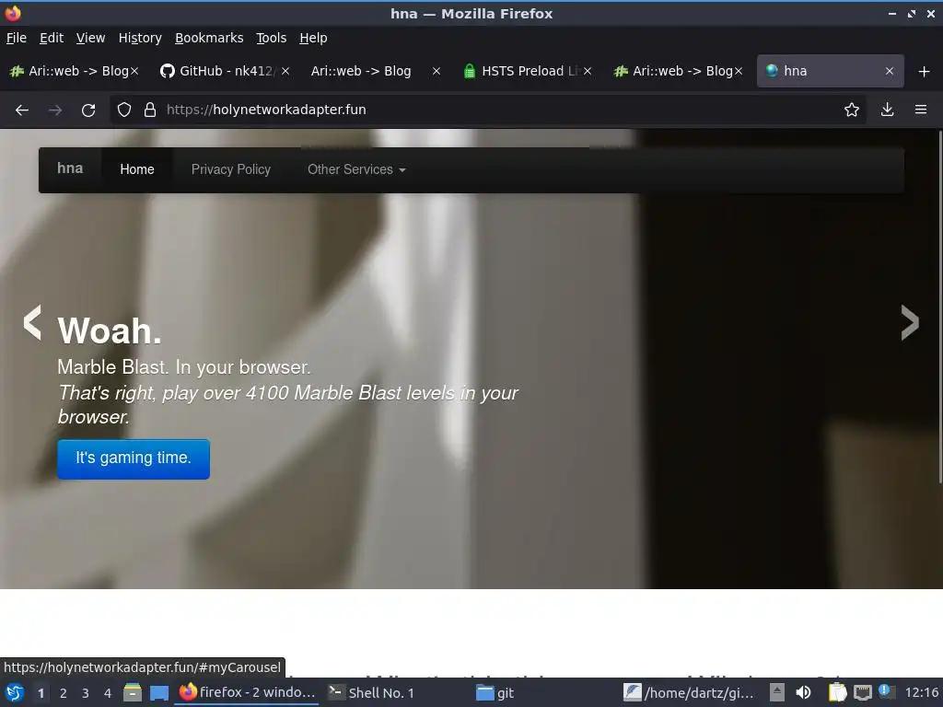
Task: Click the network monitor tray icon
Action: click(x=862, y=692)
